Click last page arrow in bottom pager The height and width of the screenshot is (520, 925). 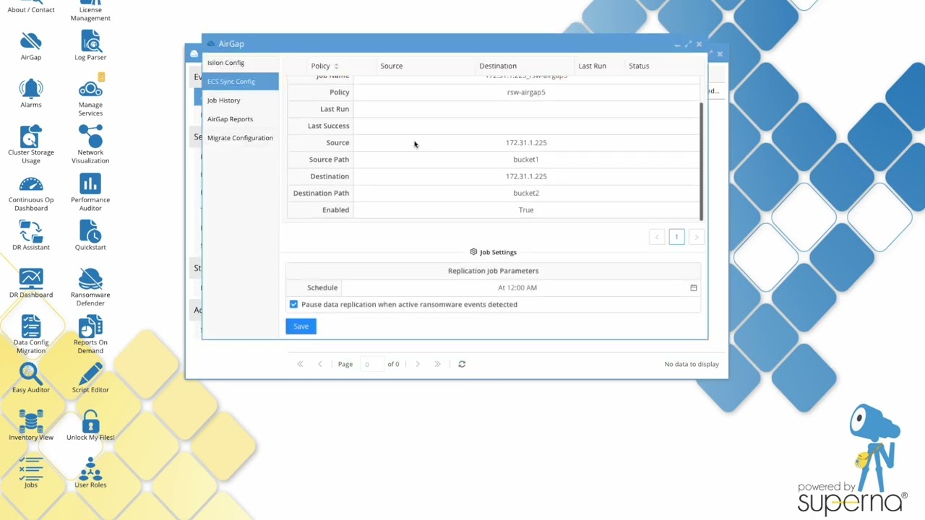(x=437, y=364)
